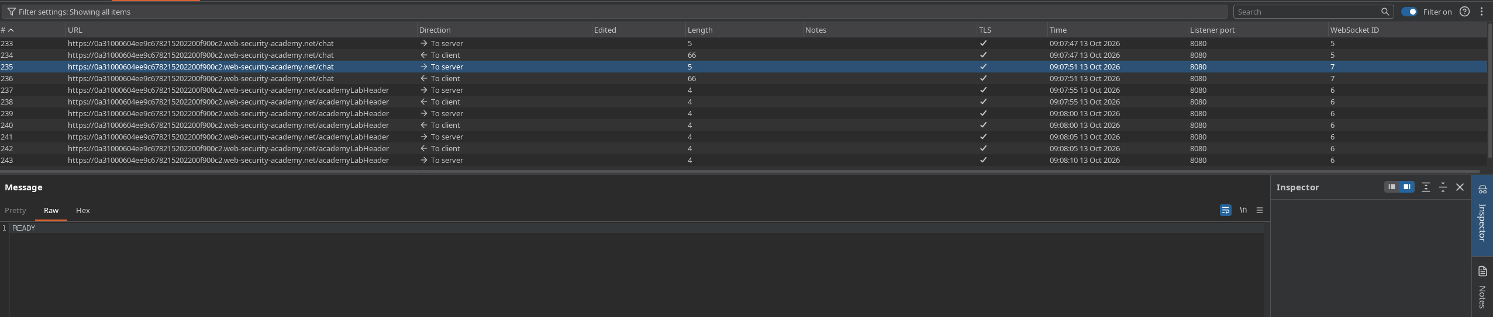The image size is (1493, 317).
Task: Open the help question mark icon
Action: point(1464,12)
